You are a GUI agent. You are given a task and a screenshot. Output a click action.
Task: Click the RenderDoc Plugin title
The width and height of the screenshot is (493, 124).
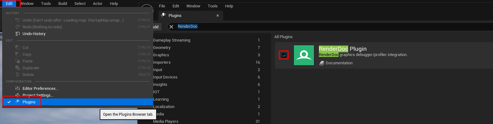point(343,49)
